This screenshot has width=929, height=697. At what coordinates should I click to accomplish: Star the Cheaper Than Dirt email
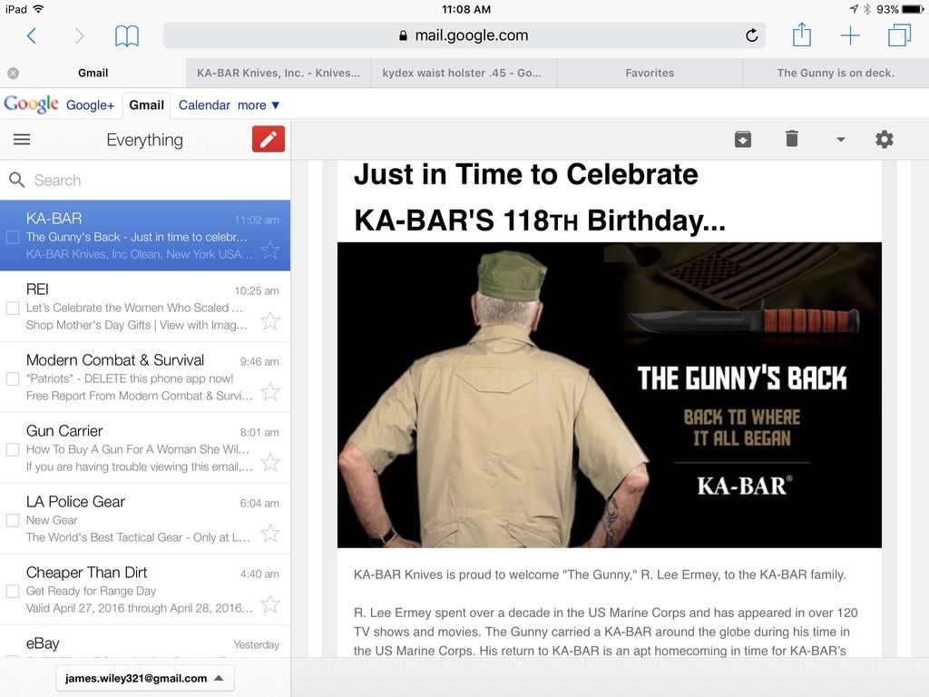[x=270, y=604]
